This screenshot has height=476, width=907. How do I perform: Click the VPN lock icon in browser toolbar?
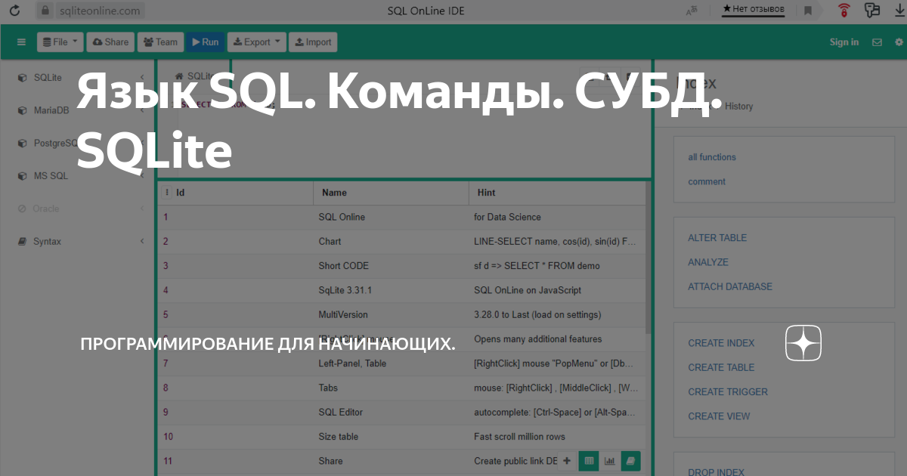[x=844, y=10]
